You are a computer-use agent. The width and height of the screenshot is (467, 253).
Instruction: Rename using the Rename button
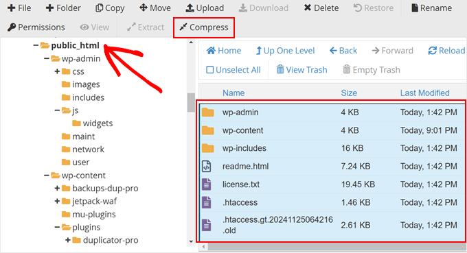[431, 8]
